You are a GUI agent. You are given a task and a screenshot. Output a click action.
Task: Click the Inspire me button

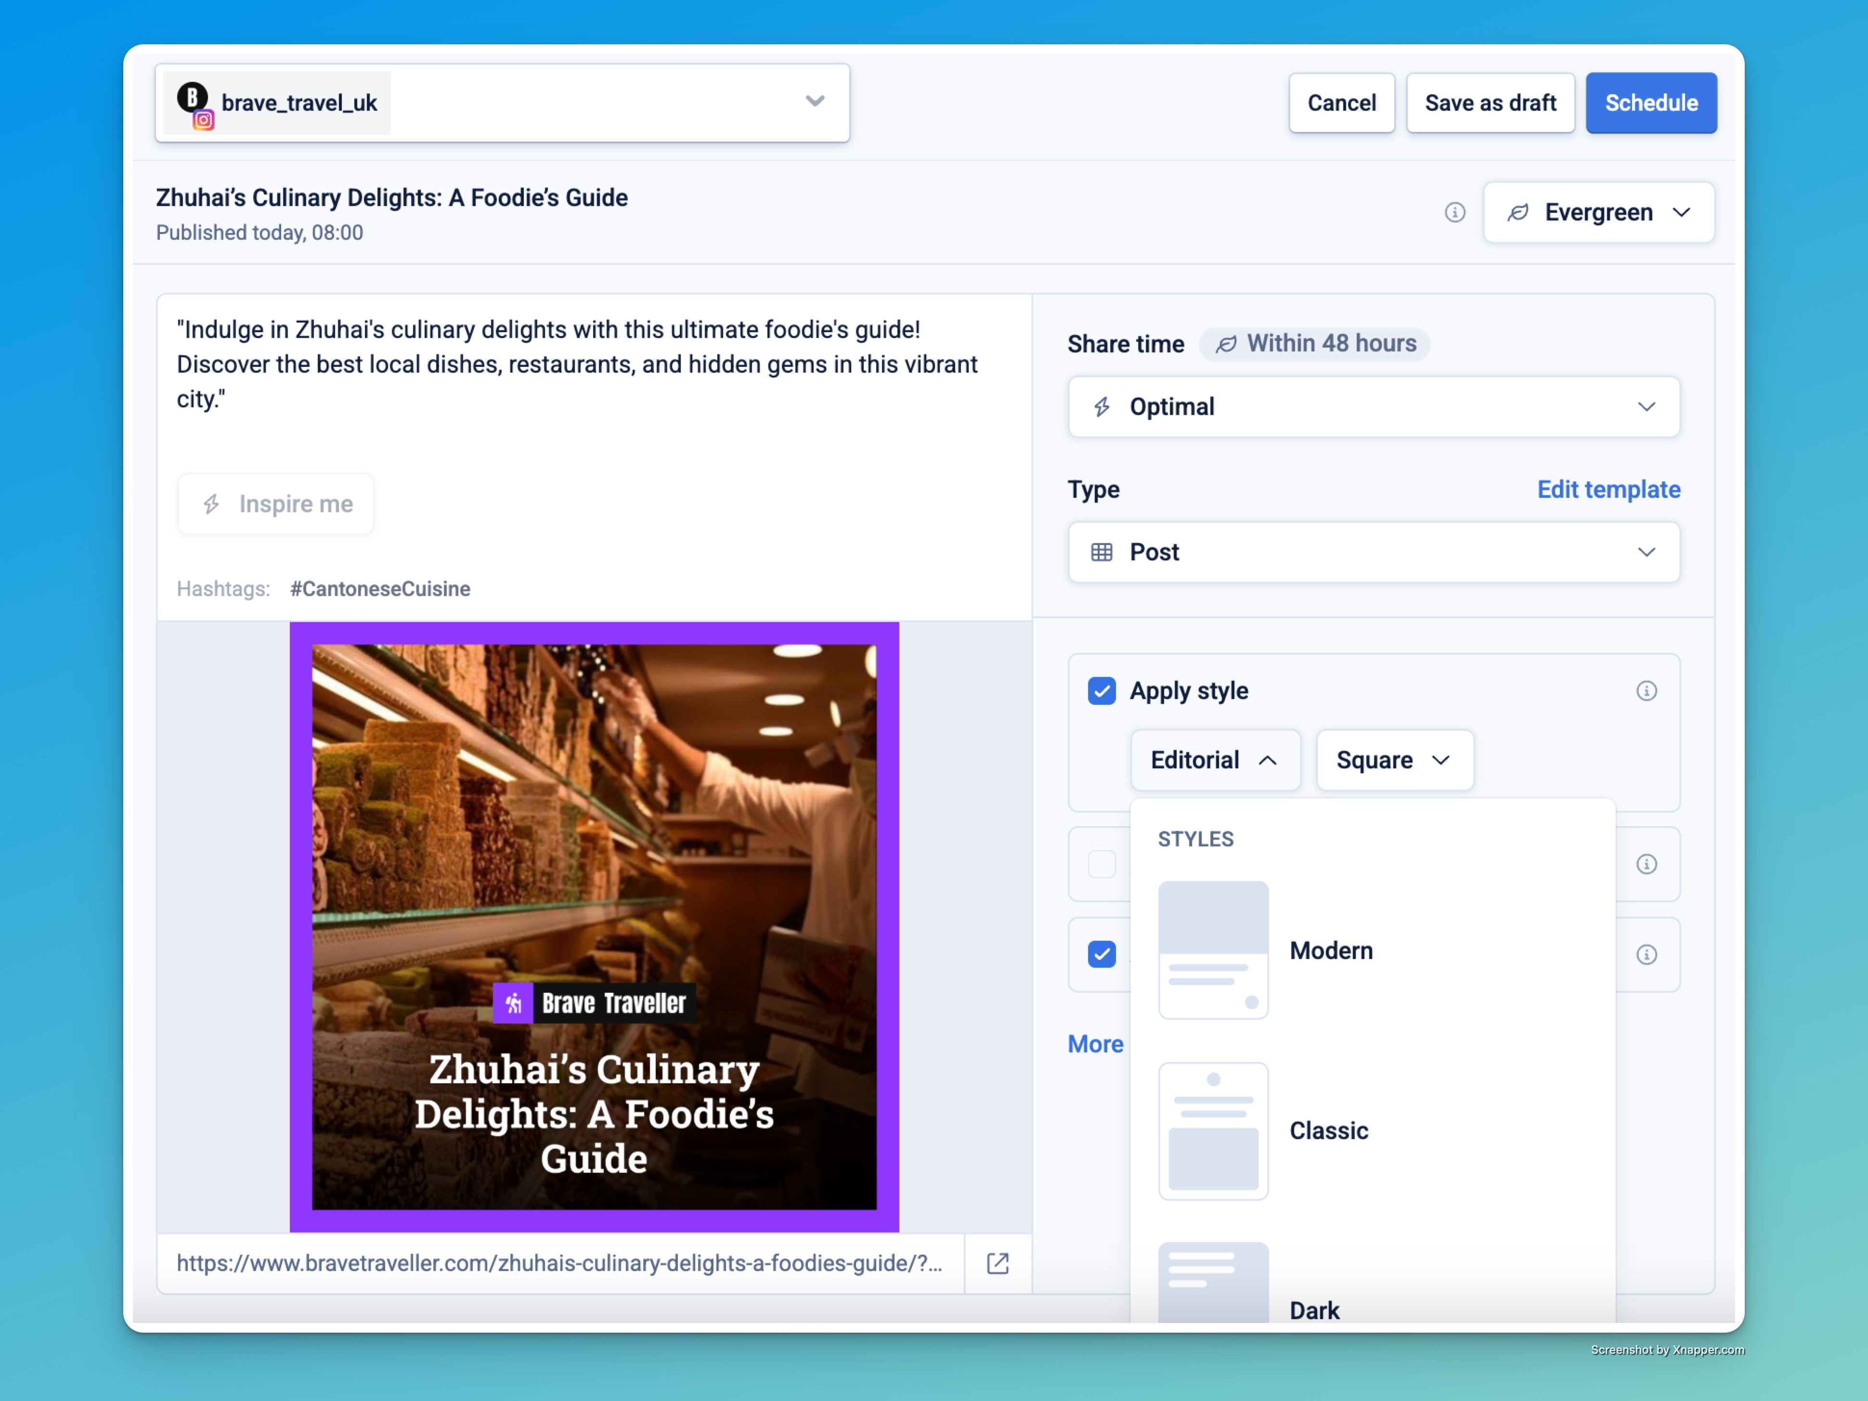(276, 504)
